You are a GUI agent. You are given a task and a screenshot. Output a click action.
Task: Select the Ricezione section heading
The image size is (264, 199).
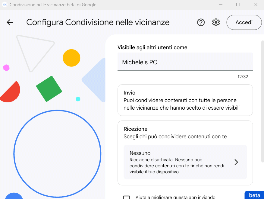[136, 129]
